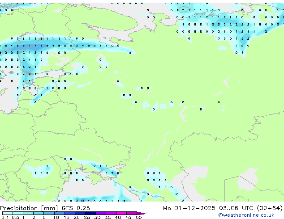The image size is (284, 219).
Task: Click the legend value "0.1"
Action: coord(5,217)
